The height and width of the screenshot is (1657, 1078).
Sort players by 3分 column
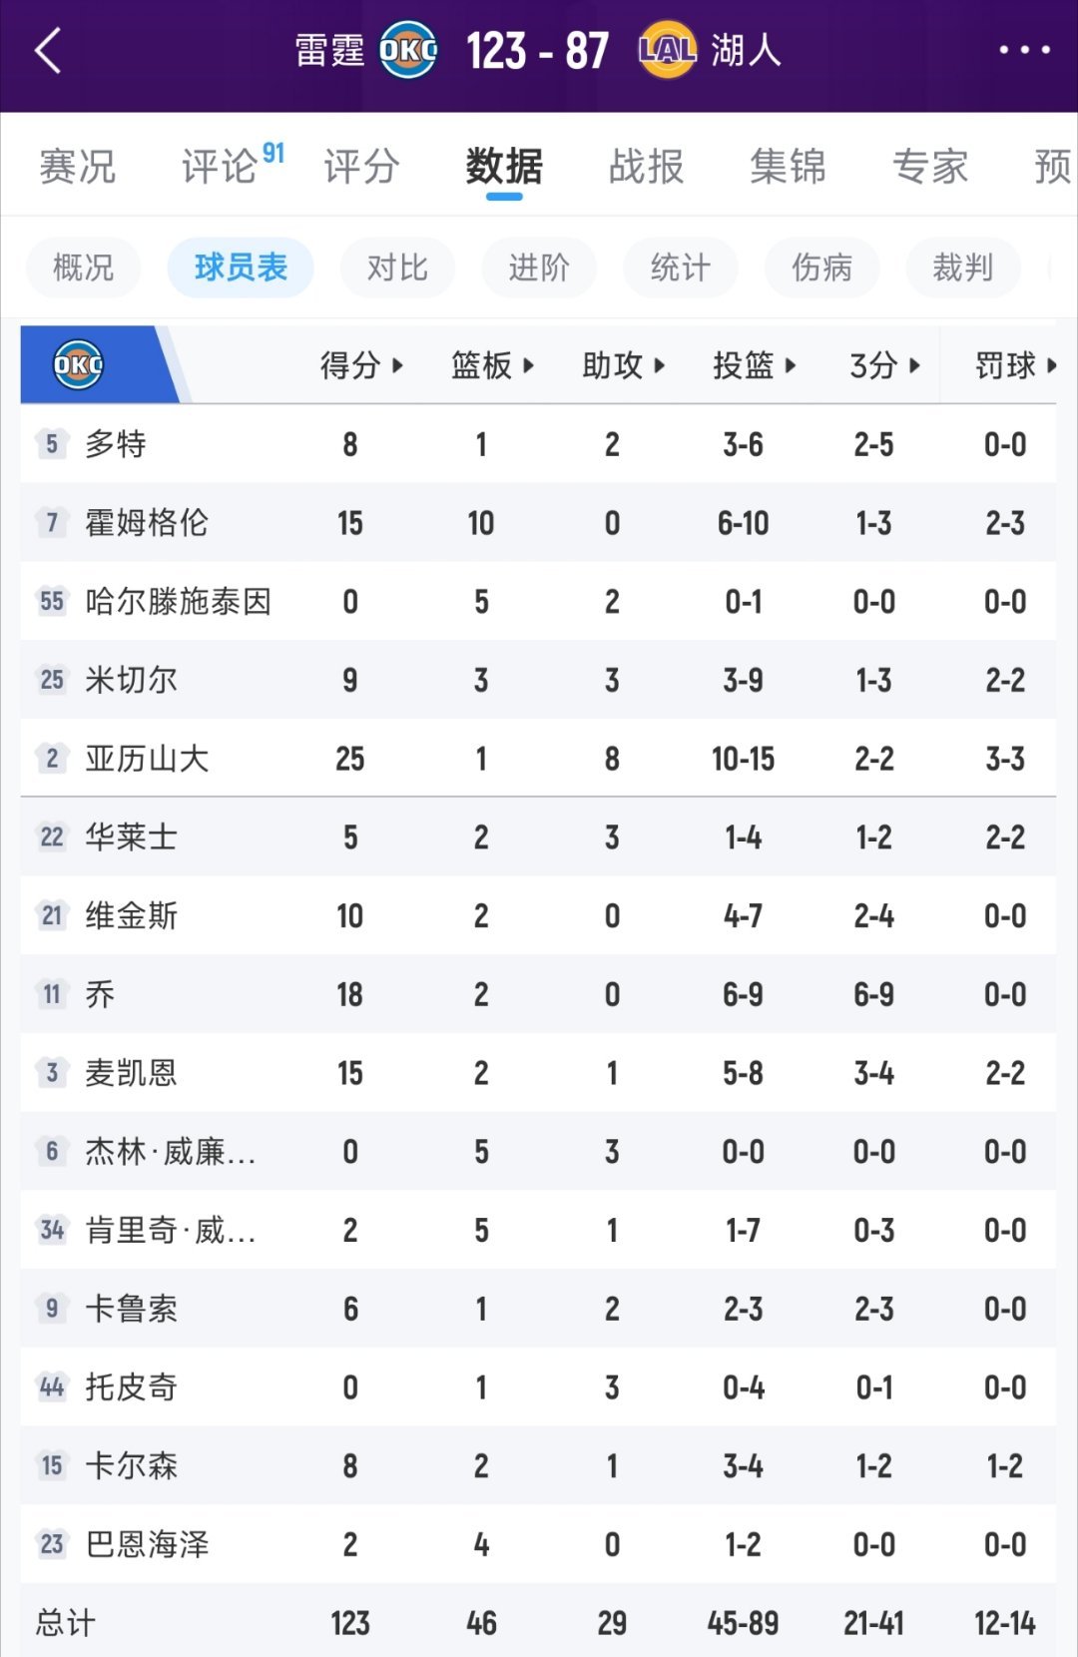[x=883, y=365]
